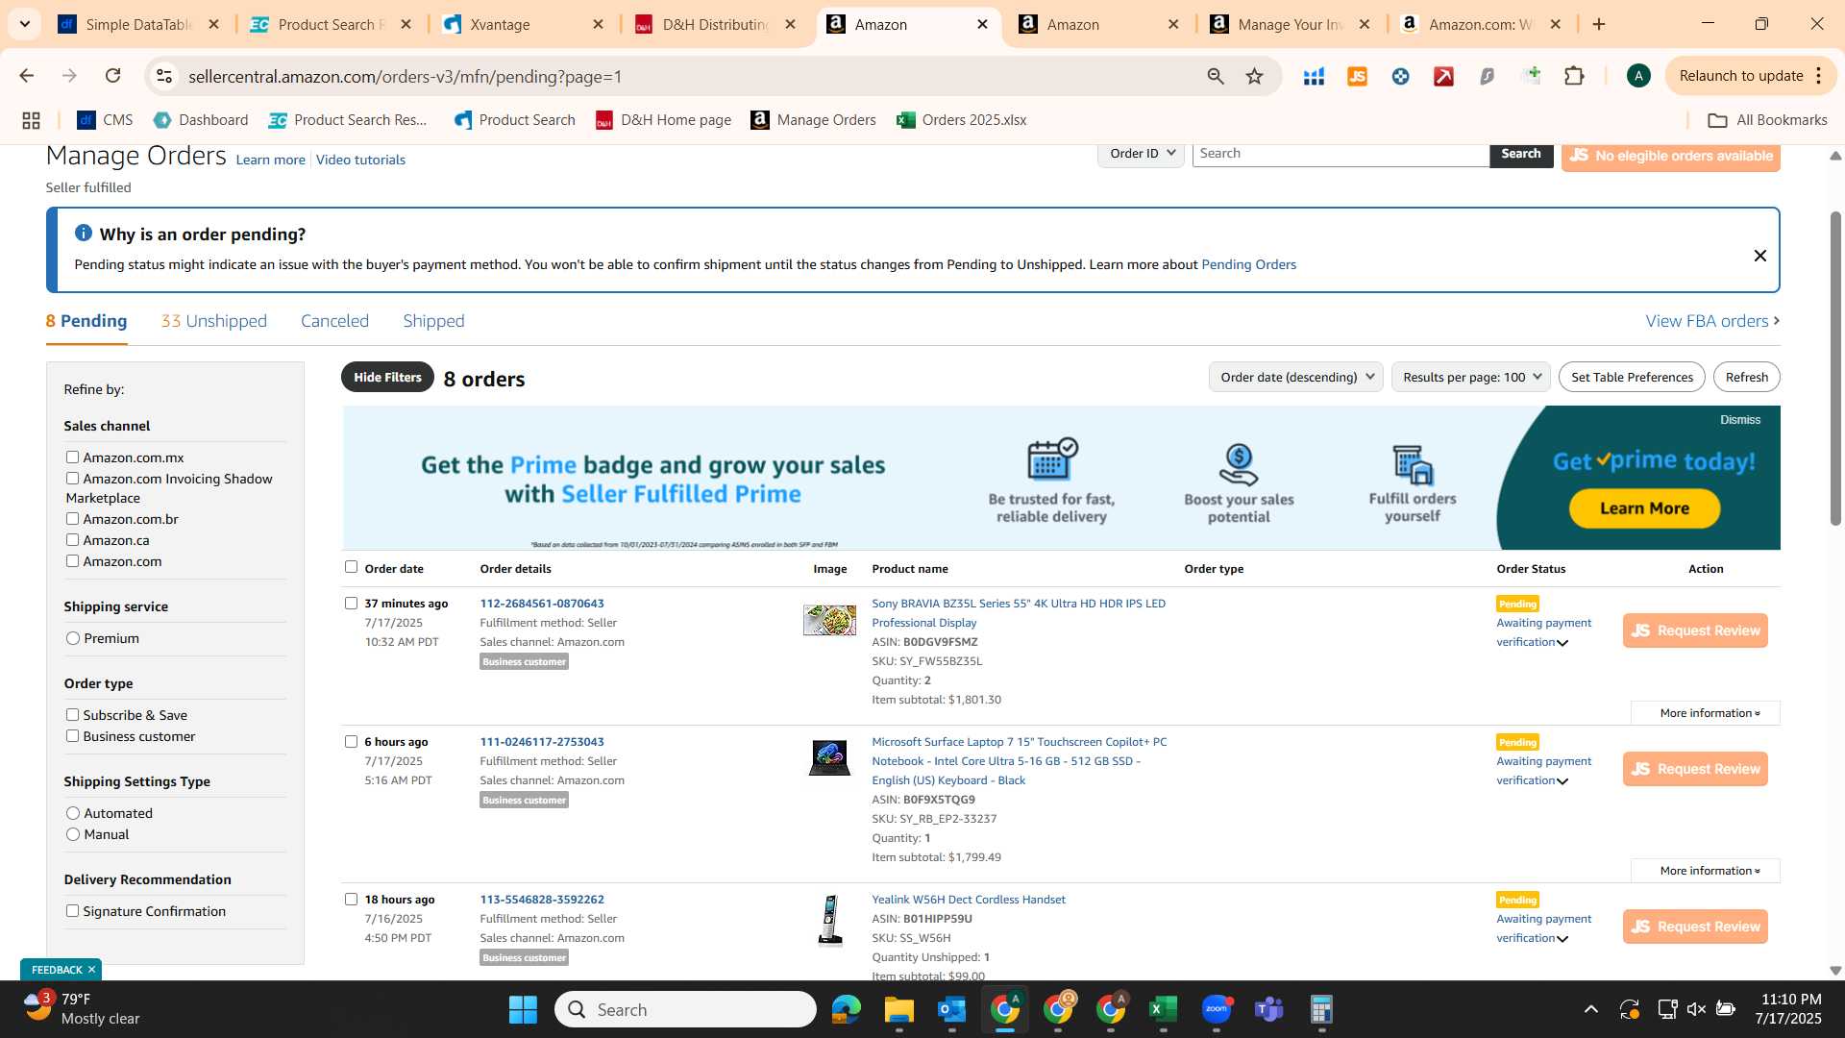Open Outlook from taskbar

[951, 1009]
